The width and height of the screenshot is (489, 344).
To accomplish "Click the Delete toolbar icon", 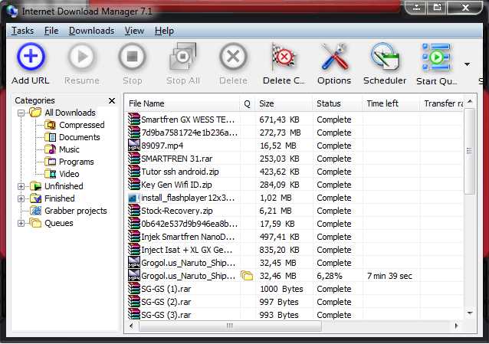I will point(233,57).
